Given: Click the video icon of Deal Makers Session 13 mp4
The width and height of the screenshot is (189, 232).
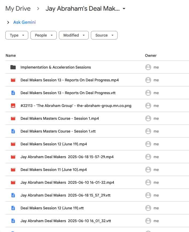Looking at the screenshot, I should [13, 80].
